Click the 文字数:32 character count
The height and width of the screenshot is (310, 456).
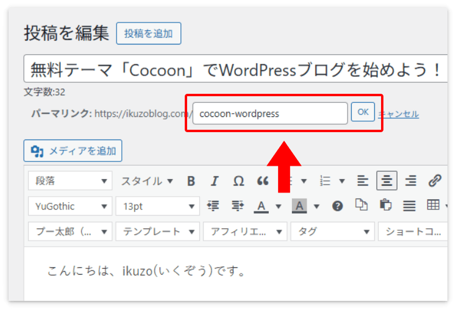tap(45, 92)
